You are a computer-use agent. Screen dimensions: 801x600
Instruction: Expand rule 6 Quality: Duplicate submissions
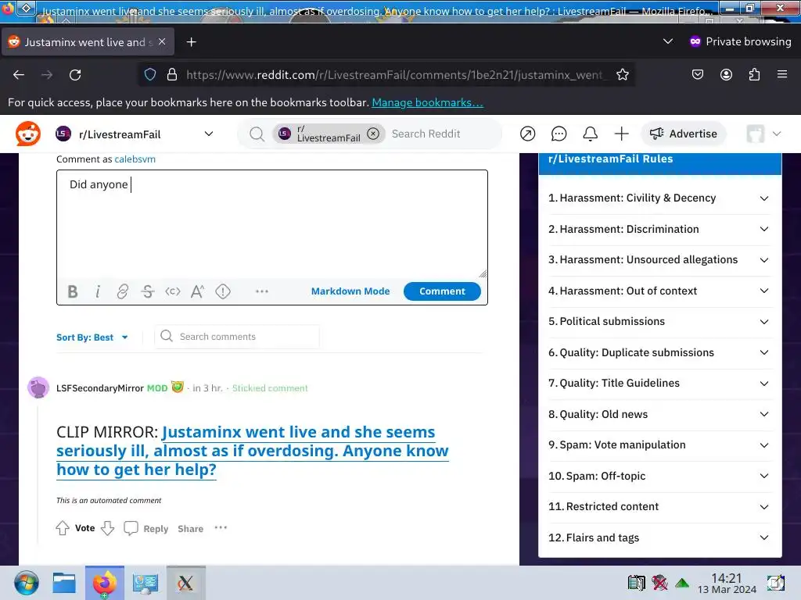coord(659,352)
